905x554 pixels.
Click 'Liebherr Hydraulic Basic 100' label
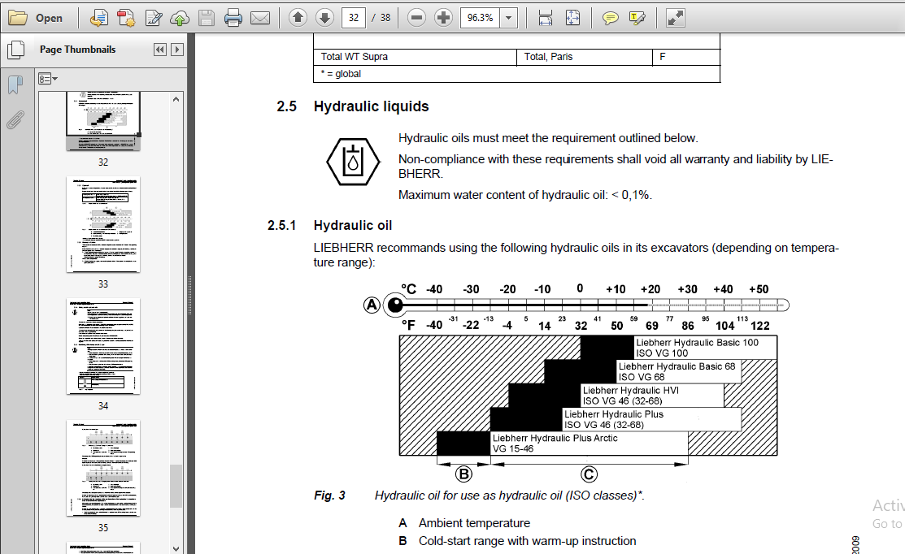pos(697,343)
